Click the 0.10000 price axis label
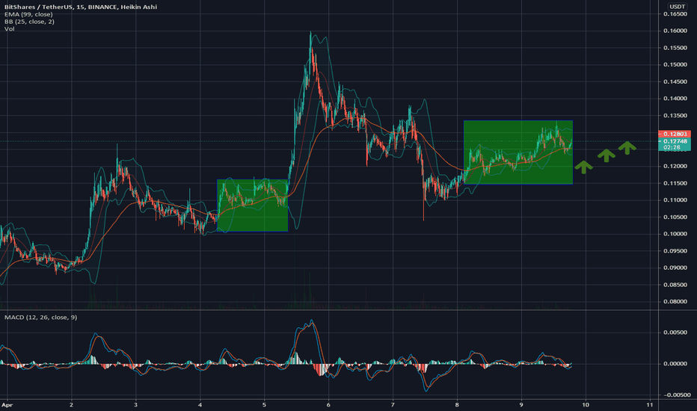This screenshot has height=411, width=697. [x=675, y=234]
